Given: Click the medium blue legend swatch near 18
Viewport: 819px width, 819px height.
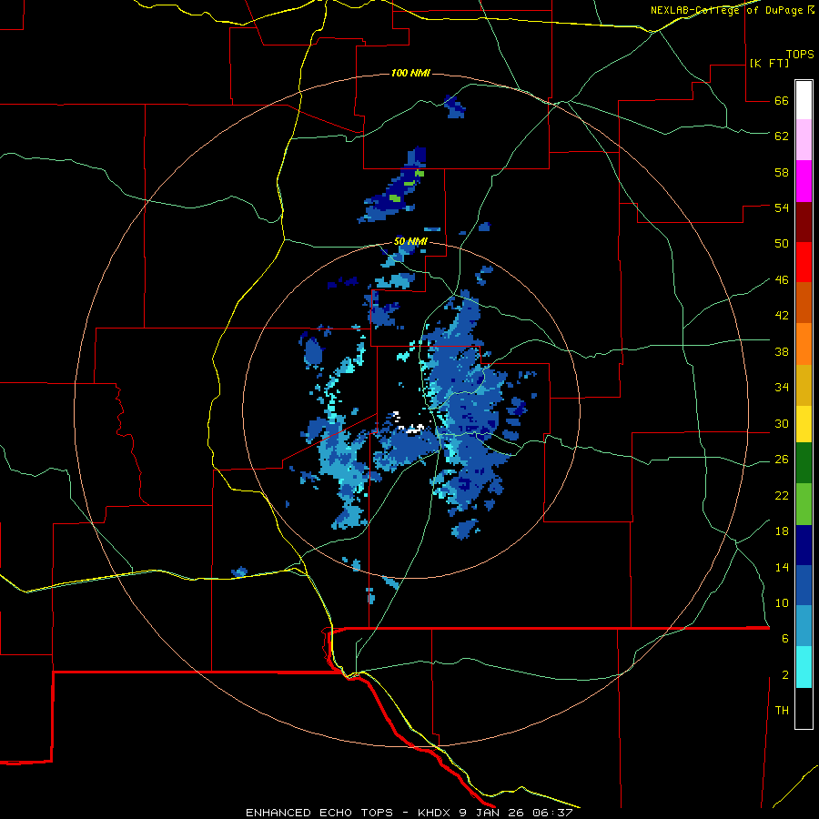Looking at the screenshot, I should [x=804, y=585].
